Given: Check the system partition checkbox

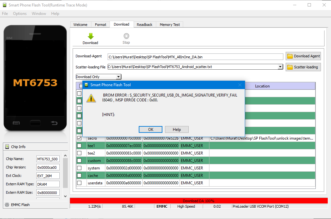Looking at the screenshot, I should click(79, 168).
